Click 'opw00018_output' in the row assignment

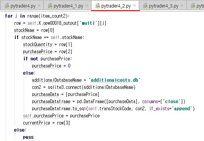coord(60,23)
